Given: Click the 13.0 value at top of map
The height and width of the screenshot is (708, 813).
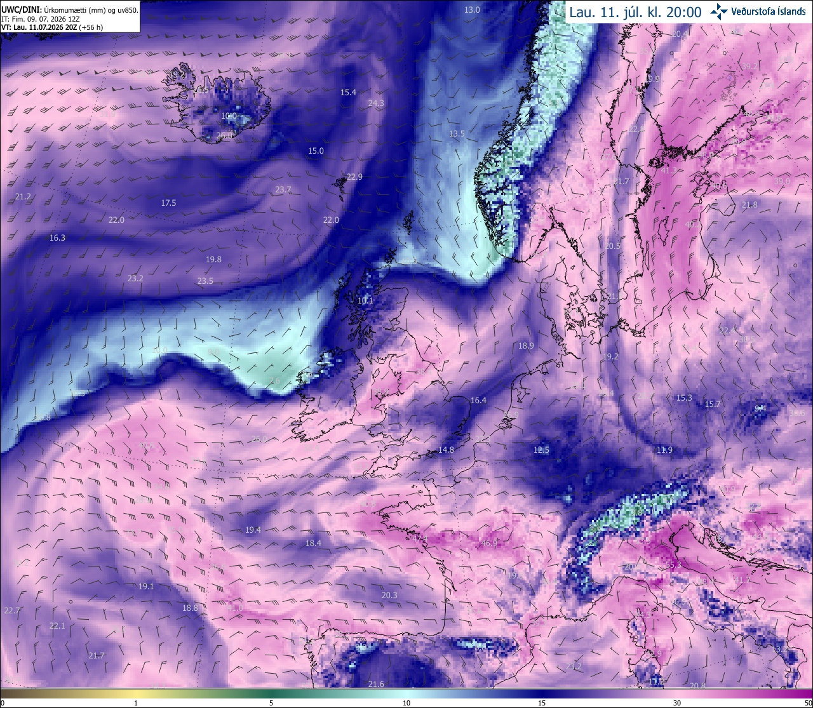Looking at the screenshot, I should point(472,10).
